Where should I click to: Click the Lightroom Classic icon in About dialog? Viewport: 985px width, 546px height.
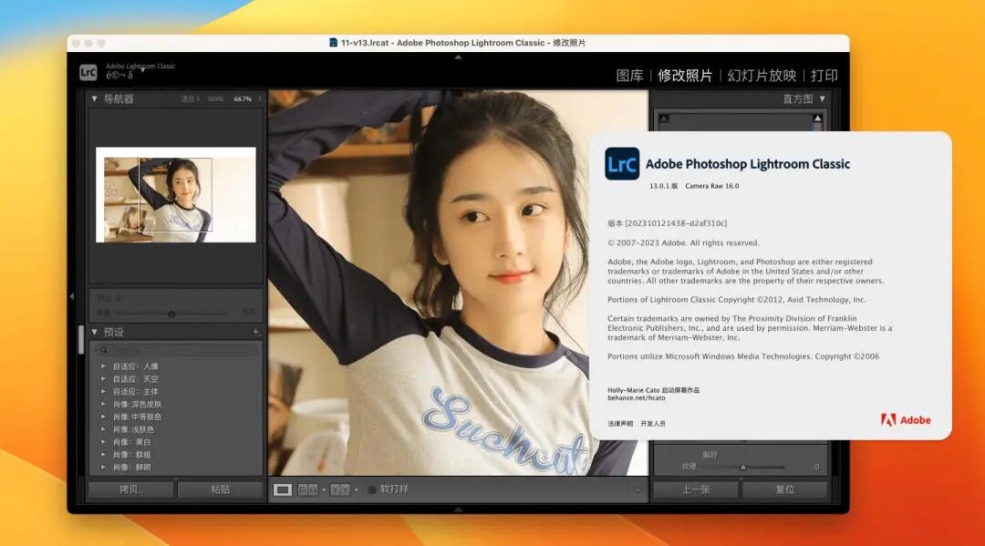click(622, 164)
